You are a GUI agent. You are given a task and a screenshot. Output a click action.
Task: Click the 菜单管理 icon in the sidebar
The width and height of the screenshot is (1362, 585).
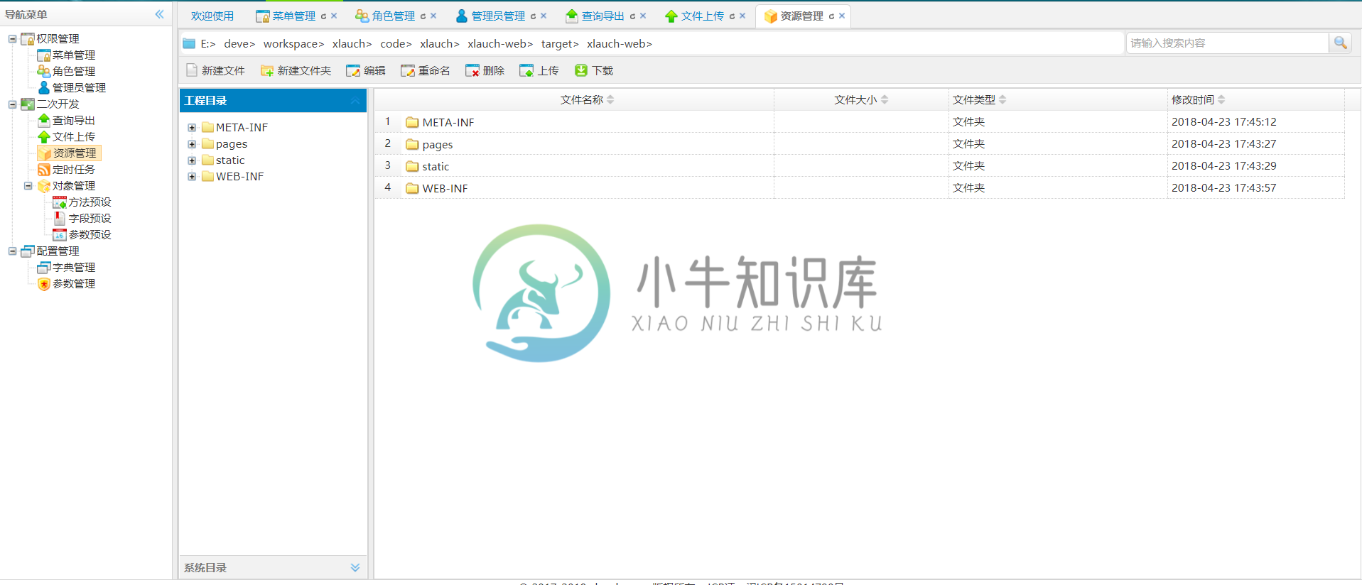pyautogui.click(x=44, y=55)
